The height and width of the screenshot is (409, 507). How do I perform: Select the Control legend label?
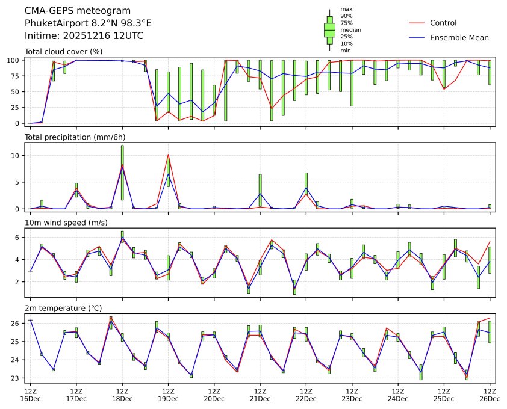(x=443, y=23)
